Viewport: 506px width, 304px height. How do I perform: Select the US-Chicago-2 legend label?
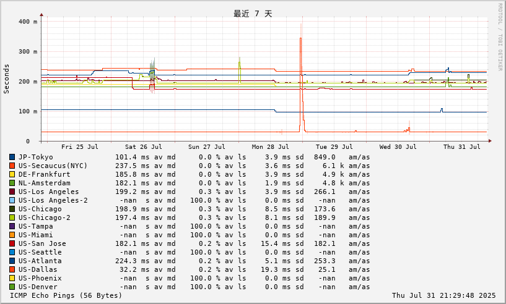(x=44, y=217)
